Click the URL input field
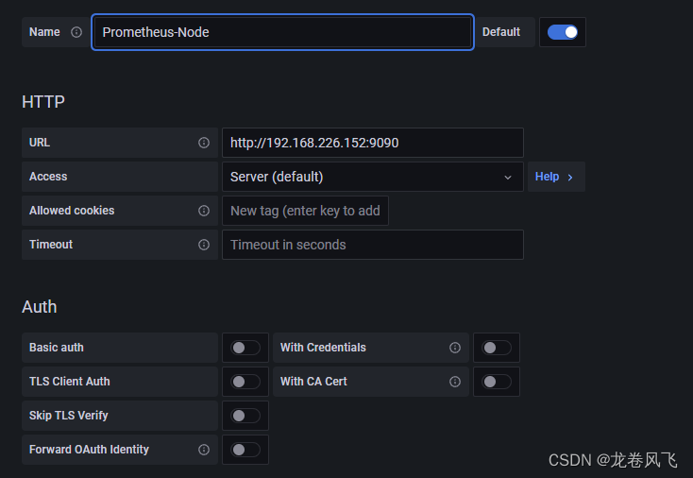The height and width of the screenshot is (478, 693). coord(373,143)
